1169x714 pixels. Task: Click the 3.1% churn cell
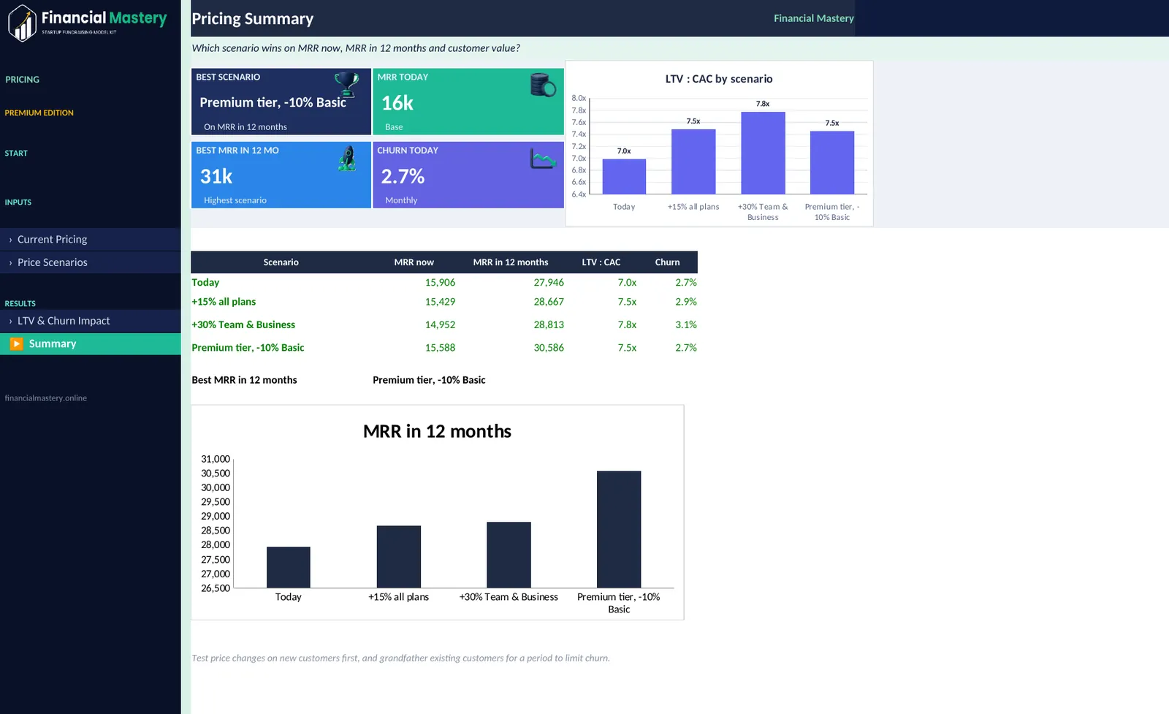(686, 325)
